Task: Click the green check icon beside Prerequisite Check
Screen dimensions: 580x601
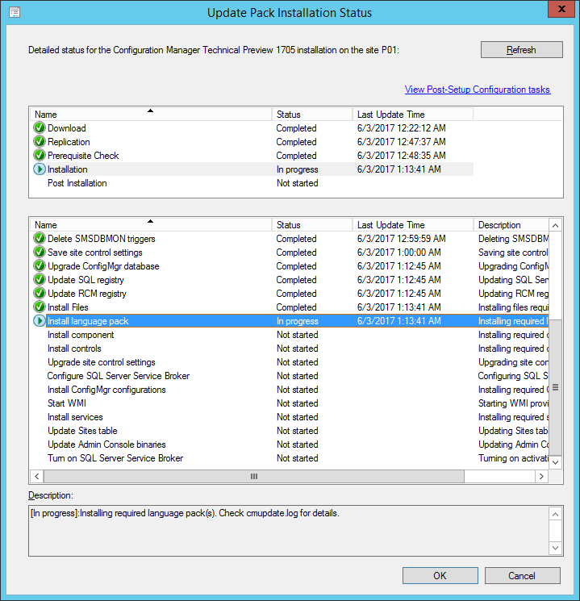Action: click(x=39, y=155)
